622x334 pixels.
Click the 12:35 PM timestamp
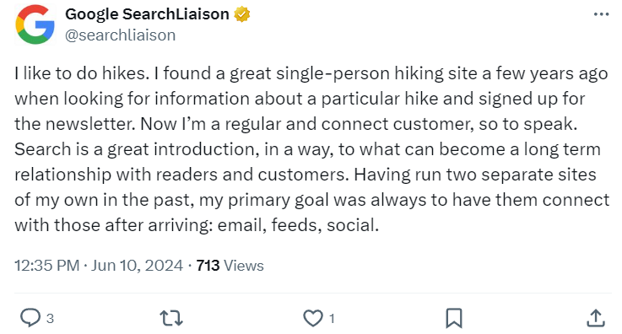[x=47, y=266]
